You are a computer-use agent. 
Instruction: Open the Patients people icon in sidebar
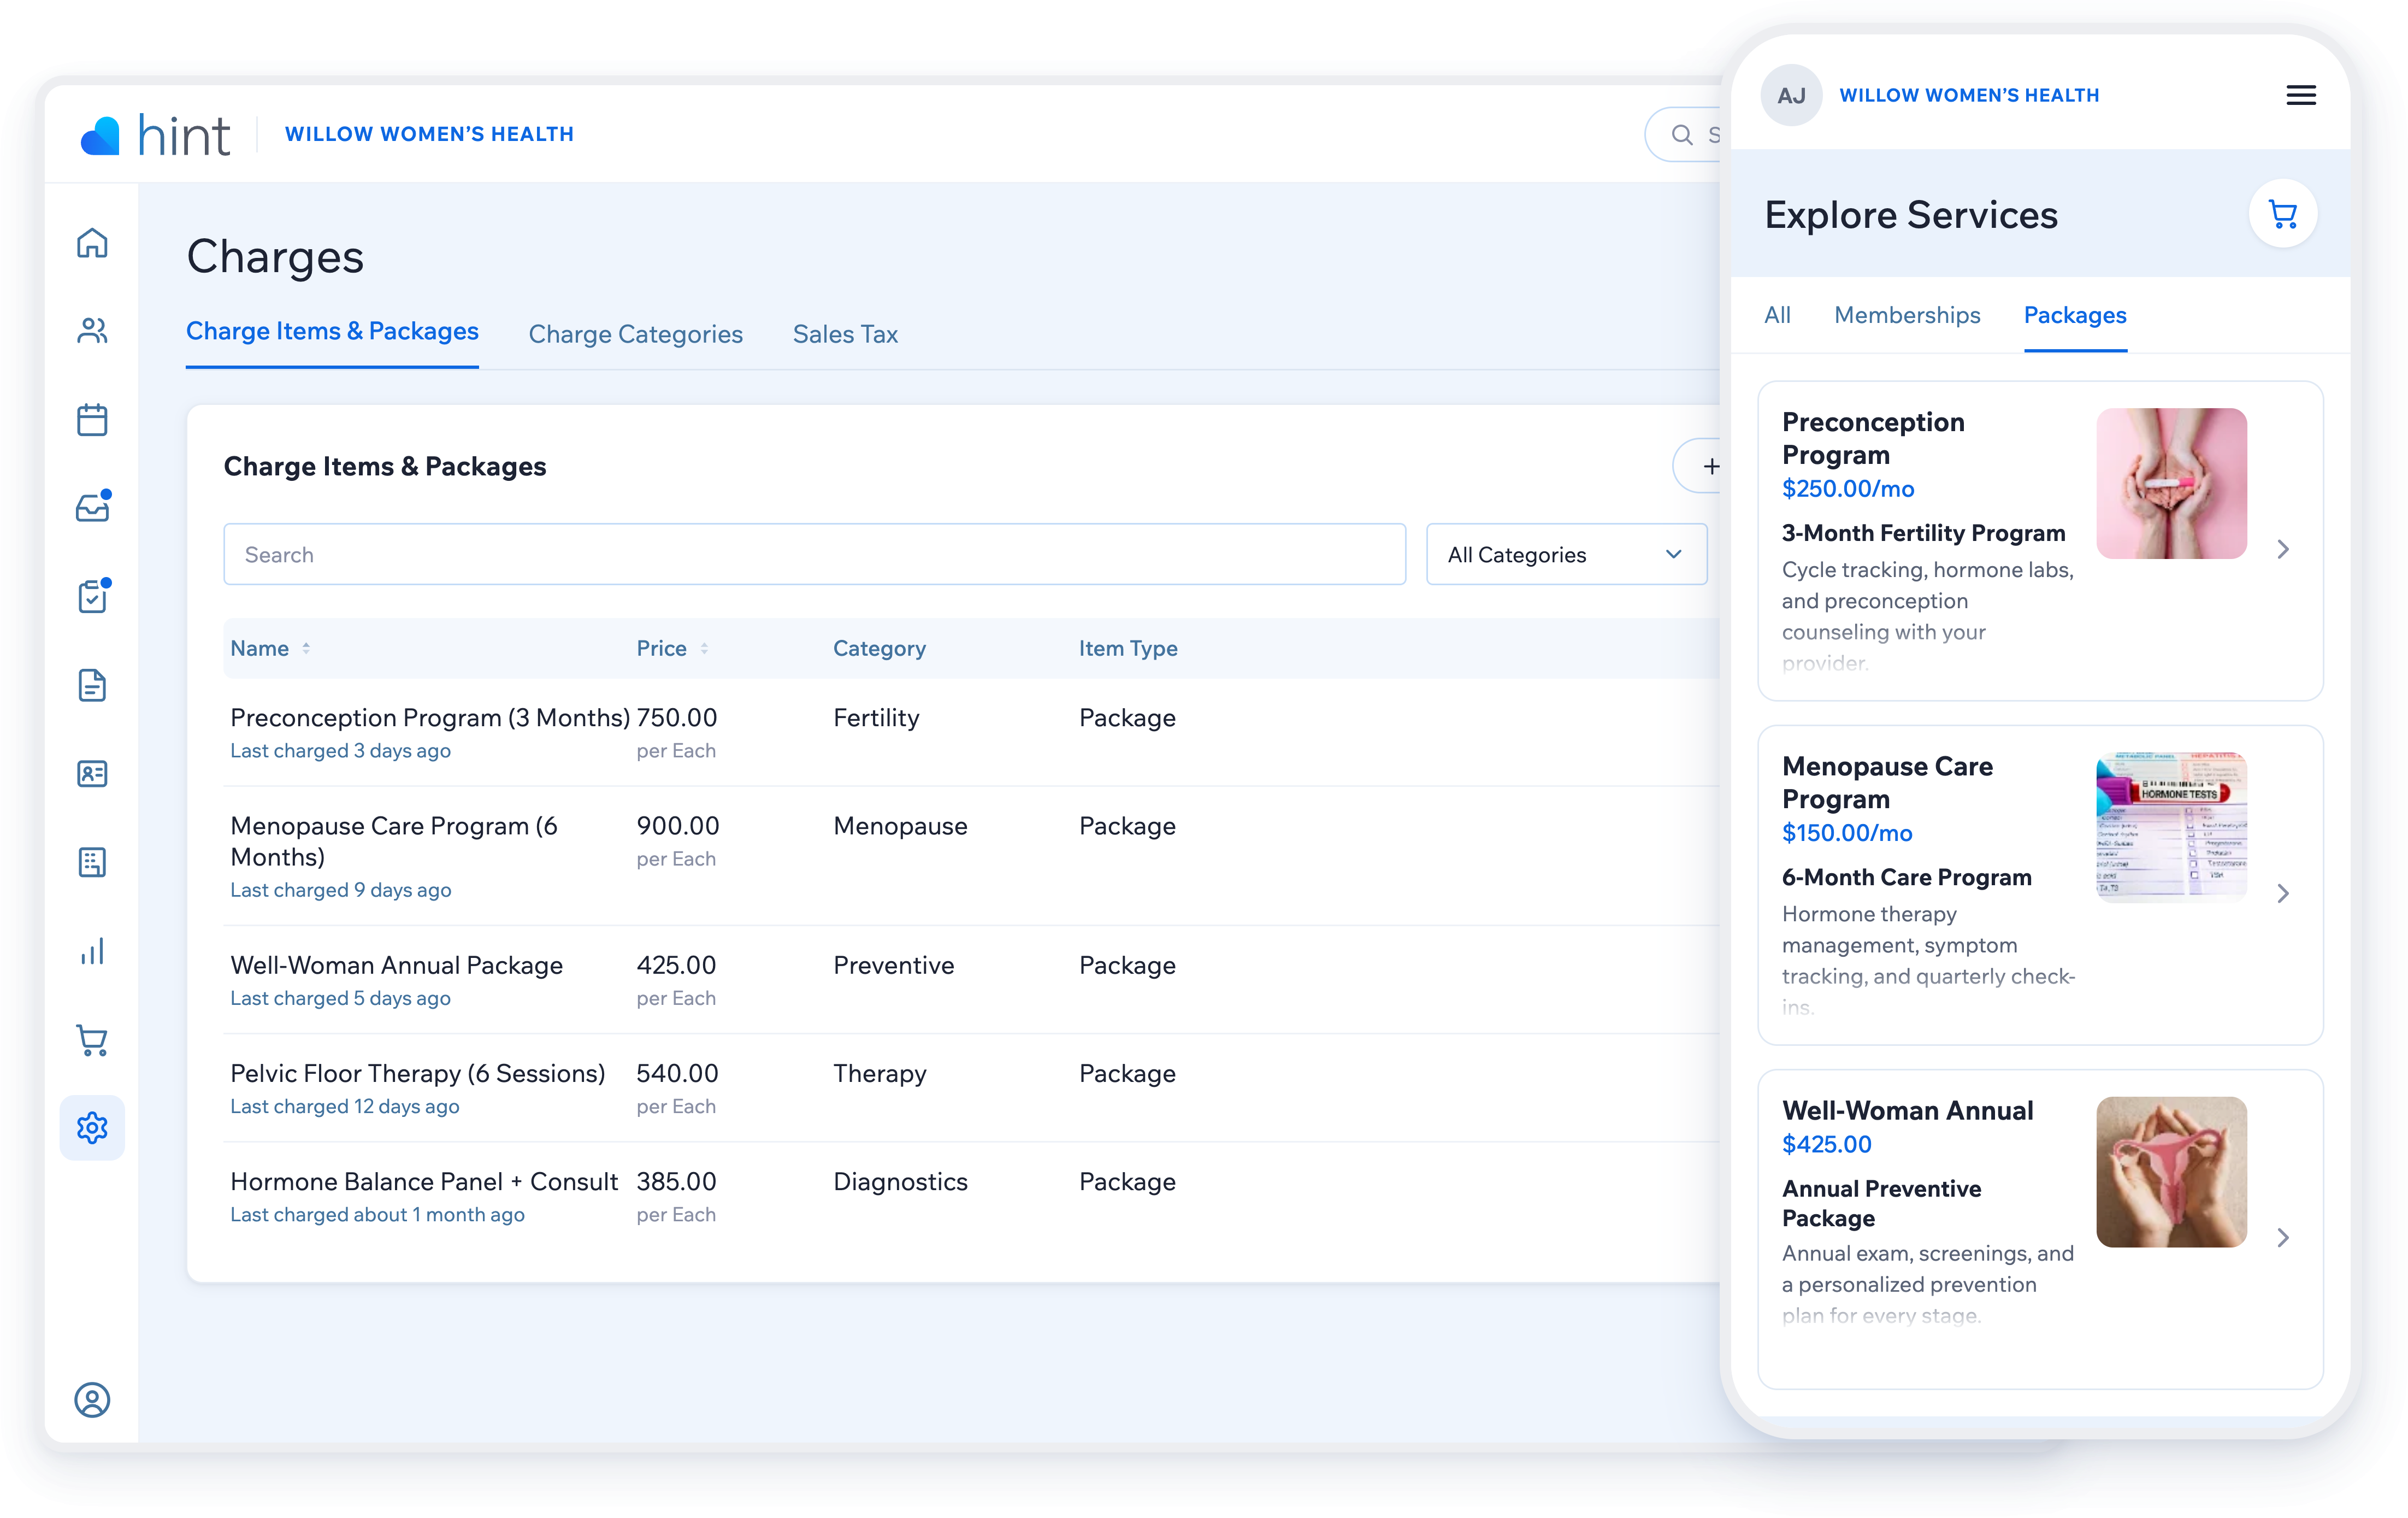pyautogui.click(x=92, y=331)
